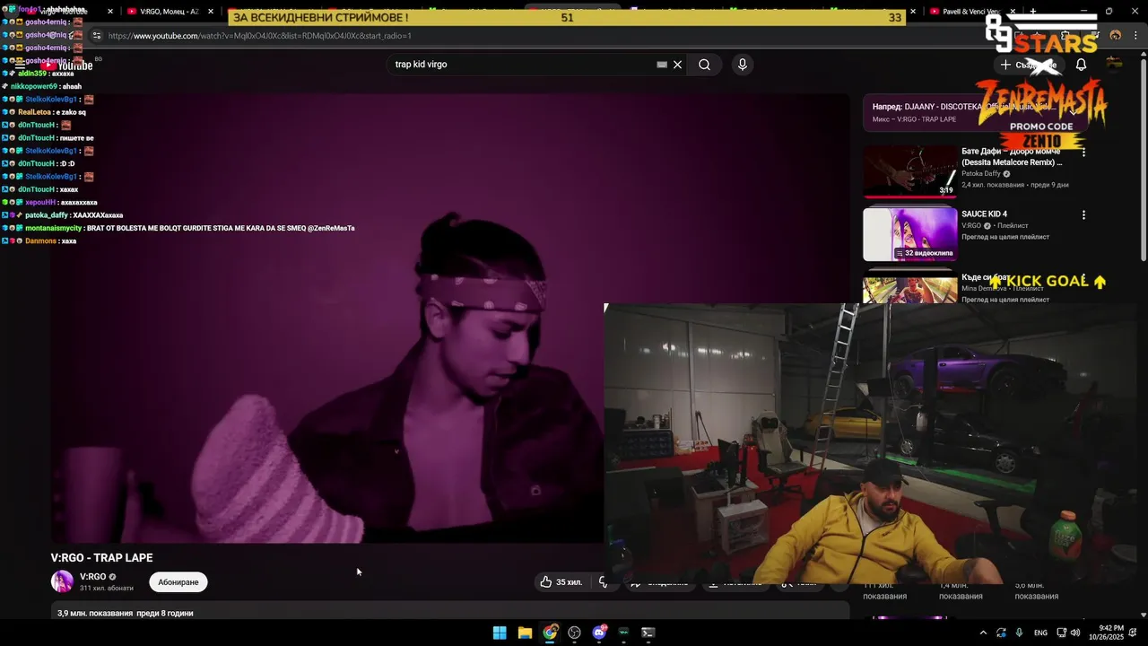The image size is (1148, 646).
Task: Clear the search text with the X icon
Action: (x=678, y=65)
